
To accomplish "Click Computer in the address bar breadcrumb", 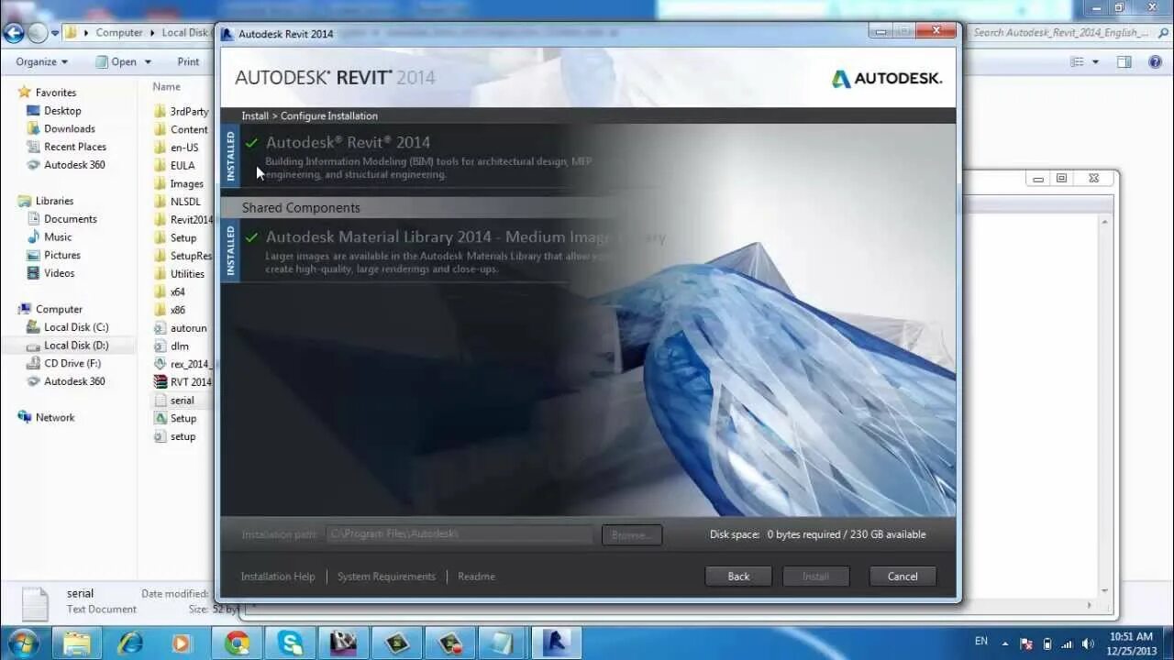I will pos(119,32).
